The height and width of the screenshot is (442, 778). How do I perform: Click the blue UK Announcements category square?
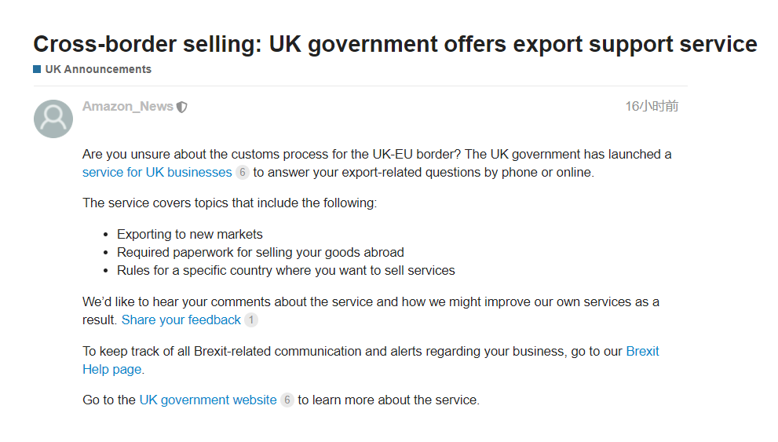pyautogui.click(x=37, y=69)
